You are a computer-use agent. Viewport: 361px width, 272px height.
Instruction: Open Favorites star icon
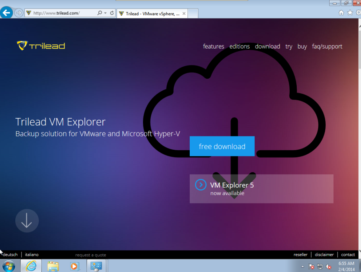click(x=350, y=13)
